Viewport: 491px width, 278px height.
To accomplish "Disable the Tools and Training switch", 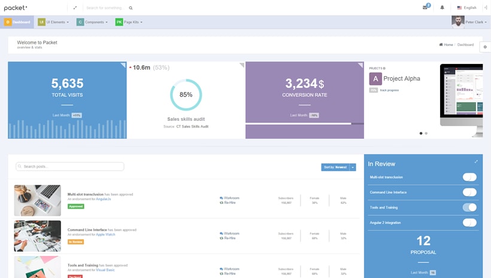I will (x=469, y=207).
